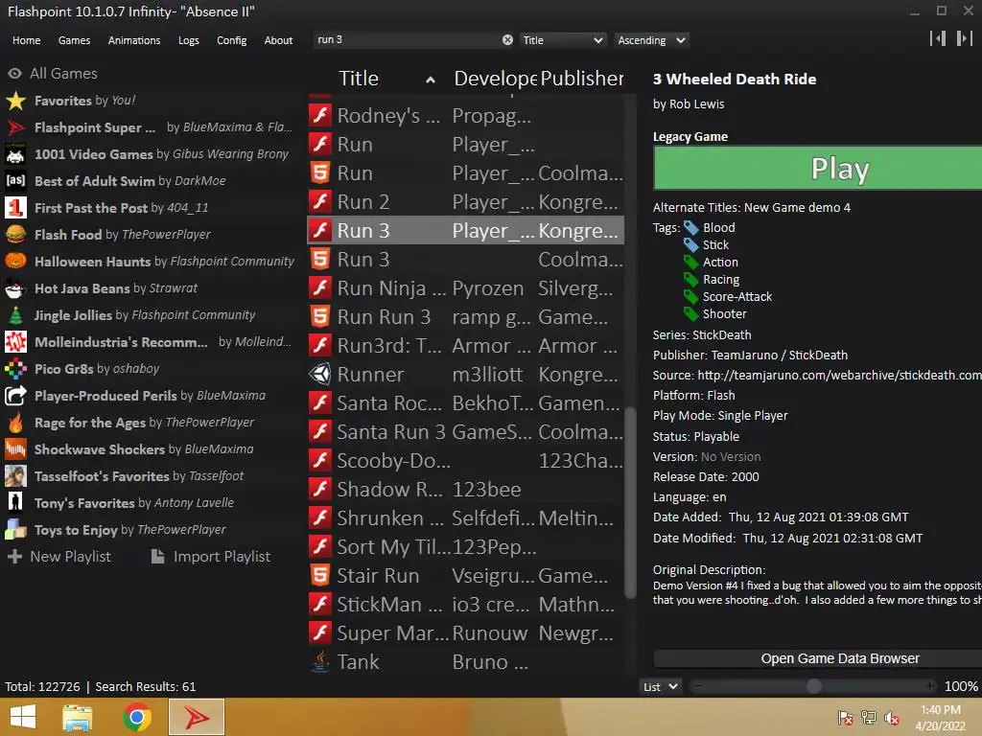Select the Jingle Jollies tree icon
This screenshot has width=982, height=736.
15,314
